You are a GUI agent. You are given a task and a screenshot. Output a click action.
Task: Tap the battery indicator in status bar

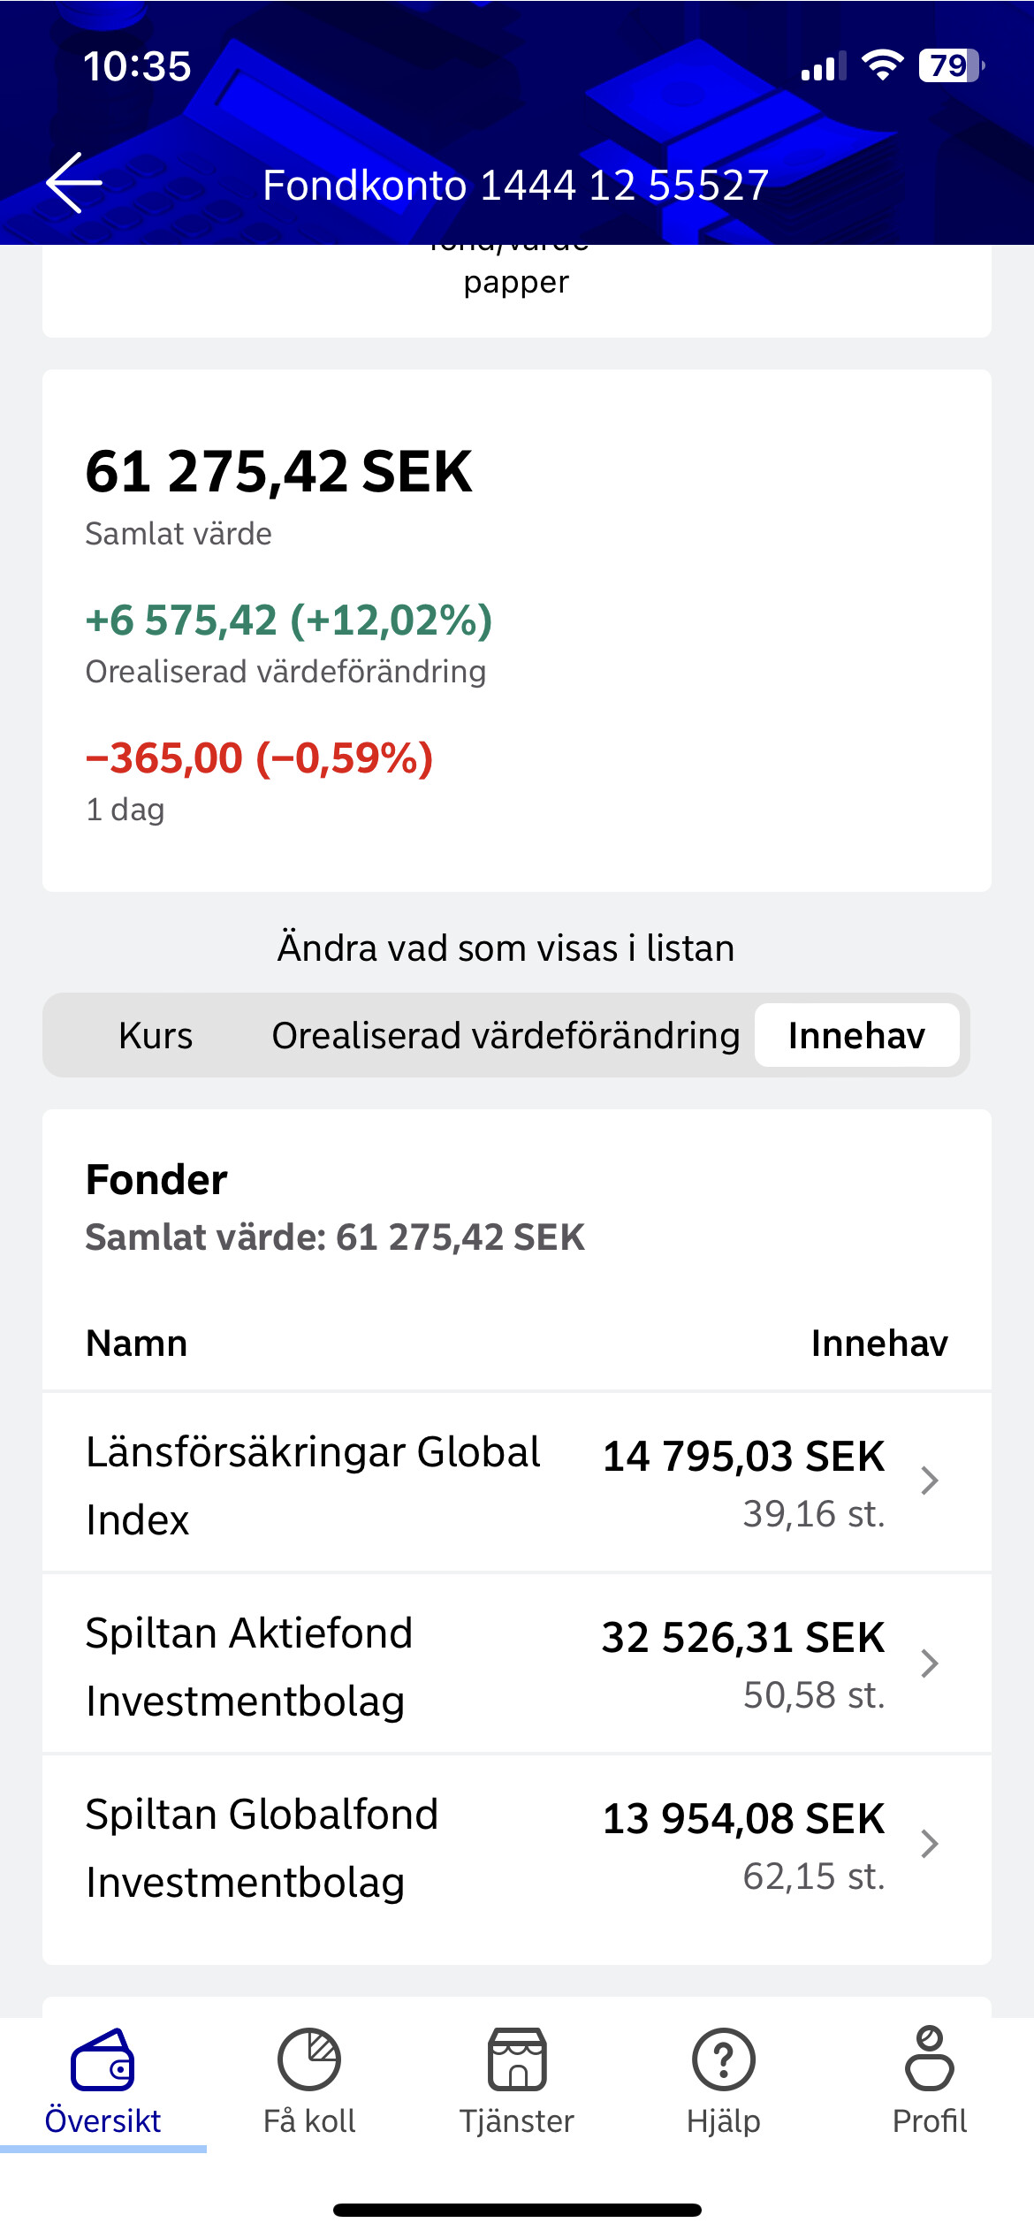952,65
